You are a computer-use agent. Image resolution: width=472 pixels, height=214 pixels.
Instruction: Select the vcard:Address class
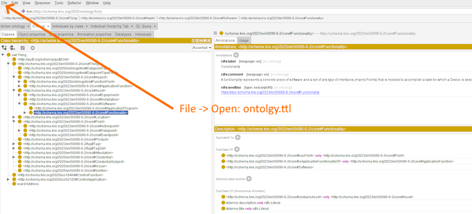coord(28,184)
